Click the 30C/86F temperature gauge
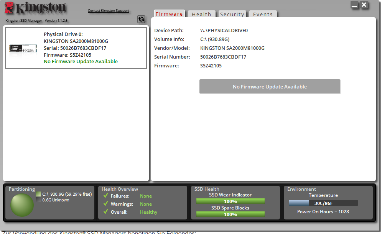Image resolution: width=382 pixels, height=234 pixels. point(324,203)
